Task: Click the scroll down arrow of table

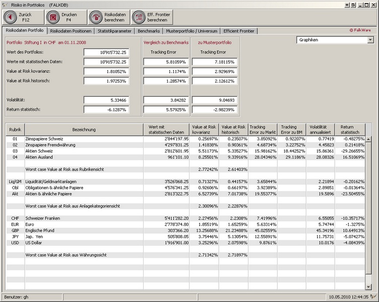Action: click(368, 287)
